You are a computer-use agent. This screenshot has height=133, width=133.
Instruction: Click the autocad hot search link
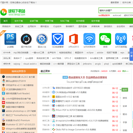point(117,16)
